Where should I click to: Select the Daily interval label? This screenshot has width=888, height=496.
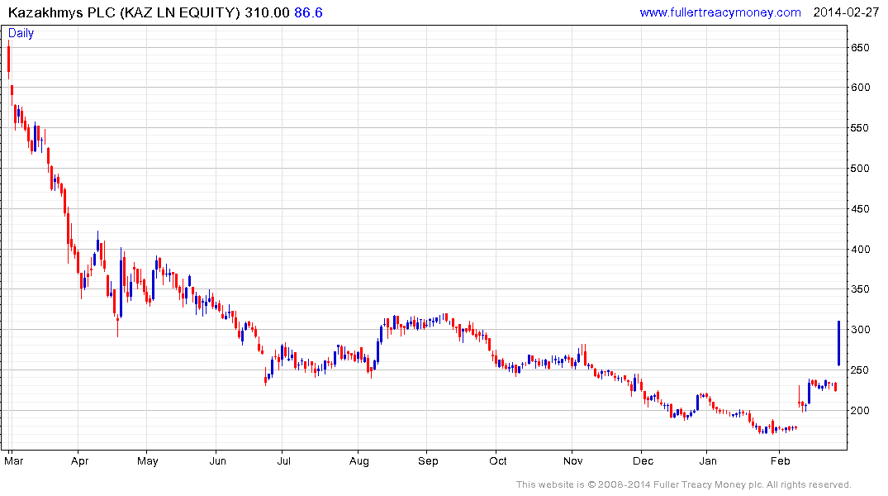21,33
